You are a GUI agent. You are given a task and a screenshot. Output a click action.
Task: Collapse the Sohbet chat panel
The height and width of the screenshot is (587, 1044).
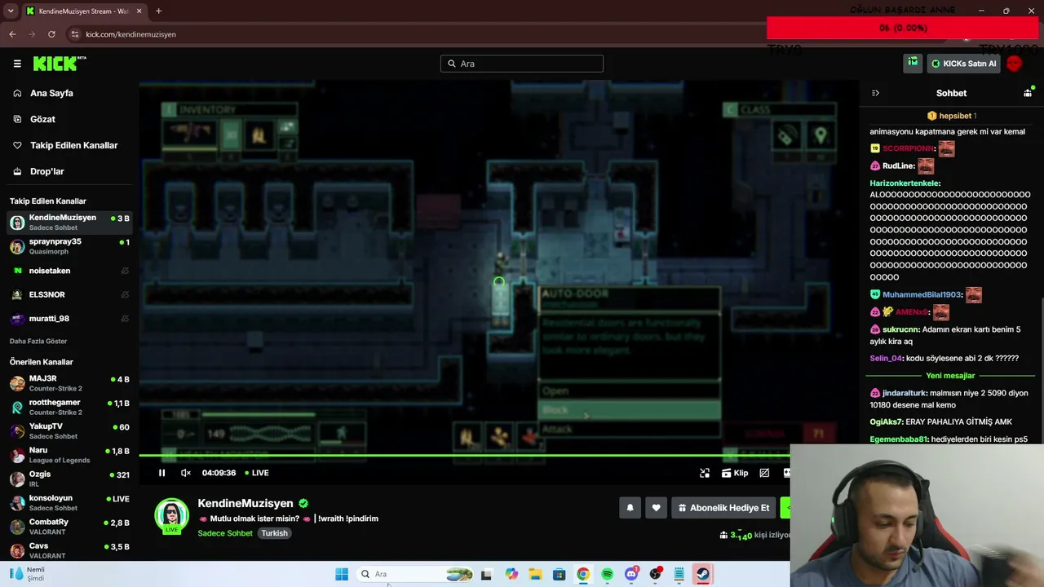tap(875, 93)
